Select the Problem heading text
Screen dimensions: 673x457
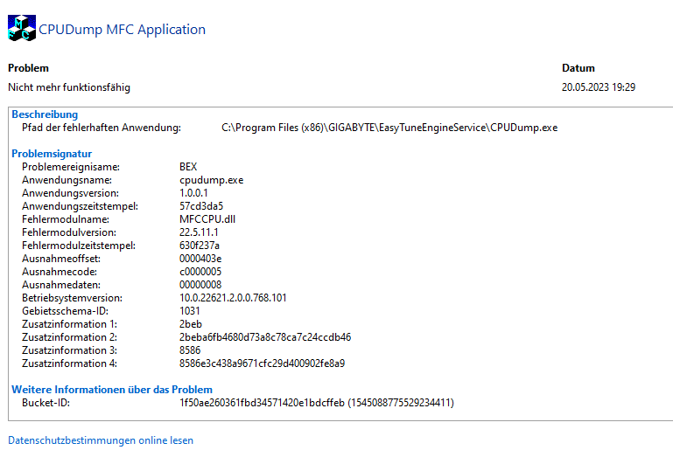tap(28, 68)
